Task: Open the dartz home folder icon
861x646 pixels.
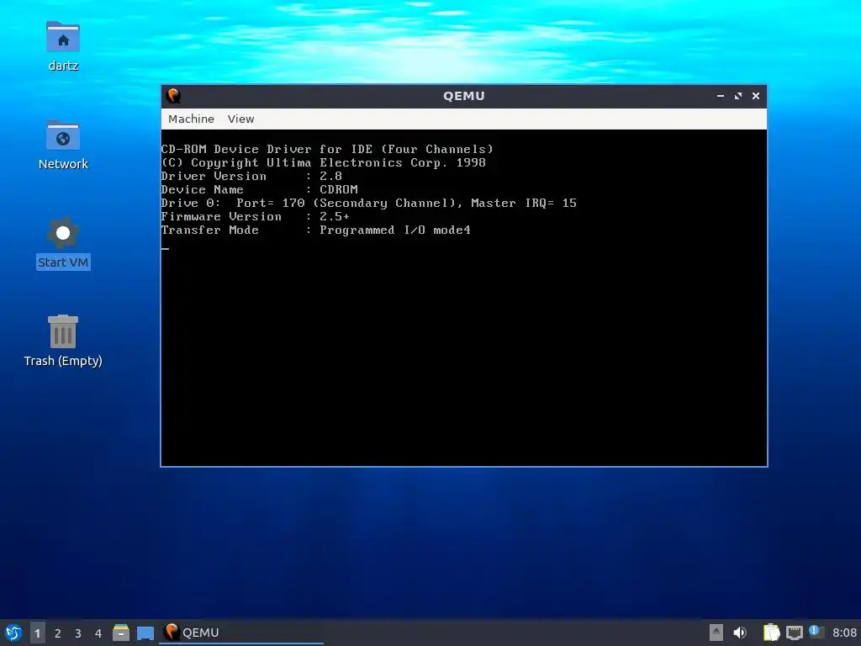Action: coord(63,46)
